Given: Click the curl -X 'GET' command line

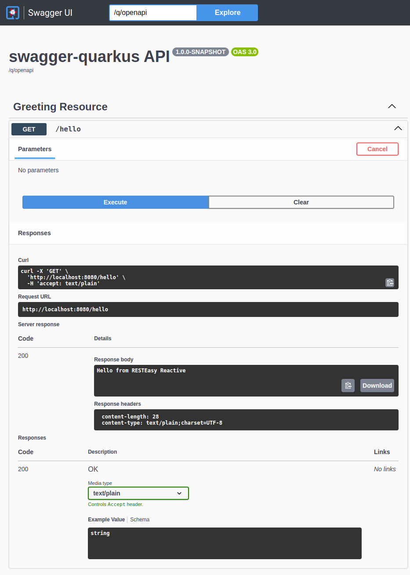Looking at the screenshot, I should click(x=44, y=271).
